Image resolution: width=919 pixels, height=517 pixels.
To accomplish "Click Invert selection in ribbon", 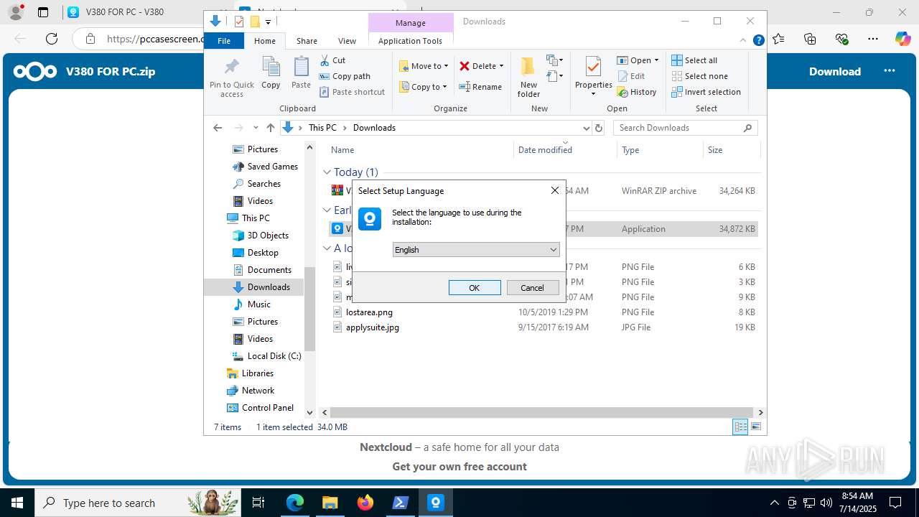I will (706, 92).
